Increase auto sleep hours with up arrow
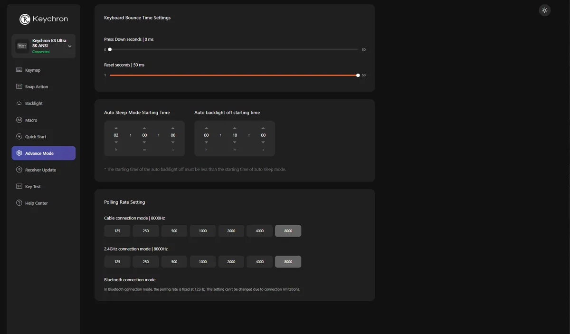Screen dimensions: 570x334 [x=116, y=128]
